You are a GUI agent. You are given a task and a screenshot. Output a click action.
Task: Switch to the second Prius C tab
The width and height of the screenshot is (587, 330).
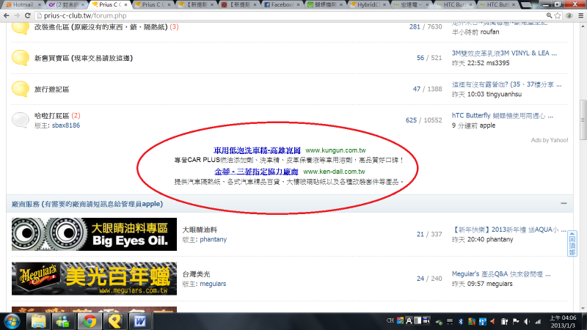click(x=153, y=4)
